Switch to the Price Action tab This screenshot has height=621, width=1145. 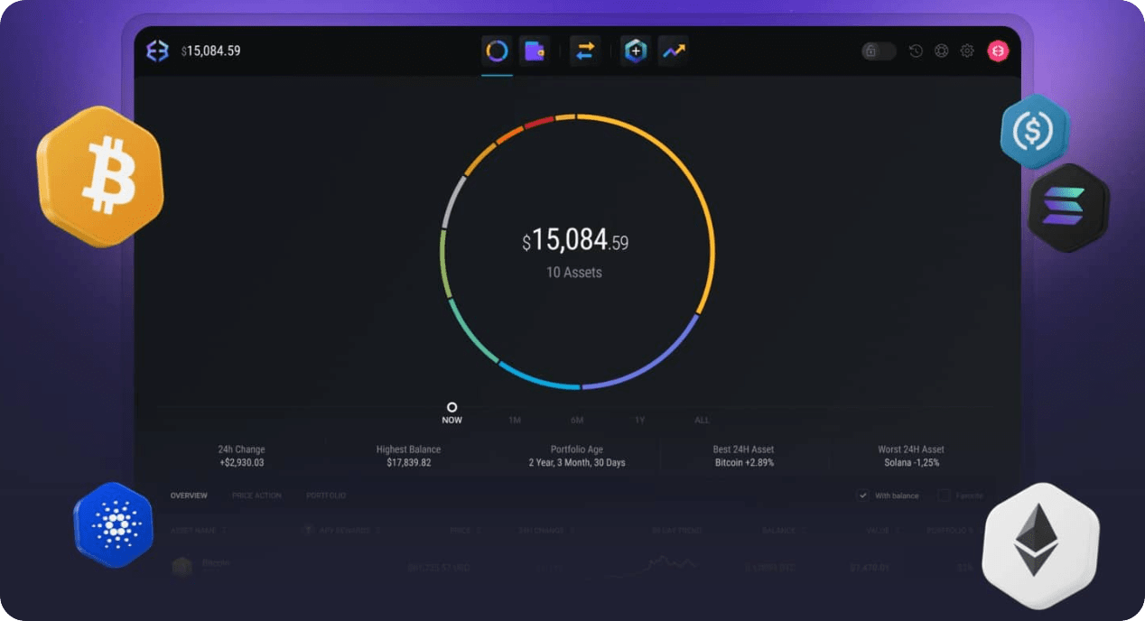(257, 495)
